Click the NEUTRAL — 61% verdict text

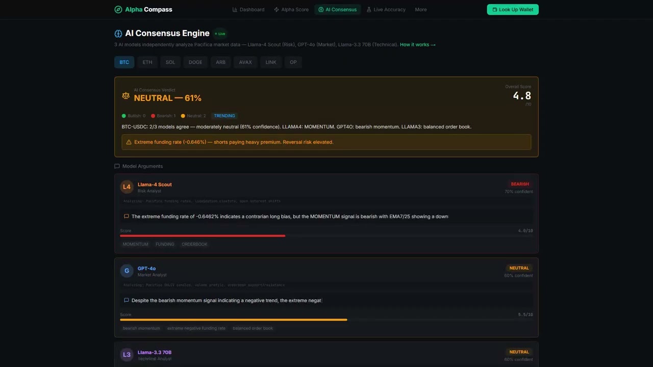click(x=168, y=98)
